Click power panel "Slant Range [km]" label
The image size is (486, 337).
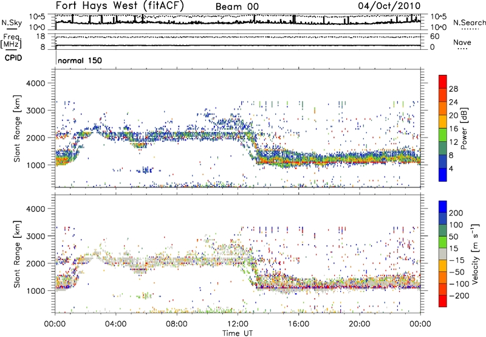coord(17,128)
